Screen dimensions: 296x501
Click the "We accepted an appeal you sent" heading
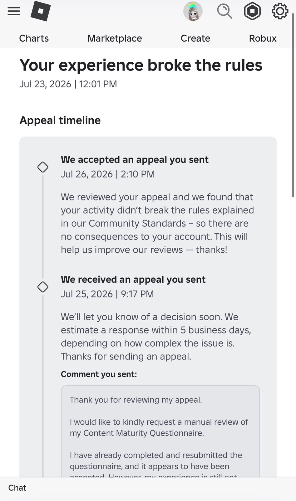(135, 160)
